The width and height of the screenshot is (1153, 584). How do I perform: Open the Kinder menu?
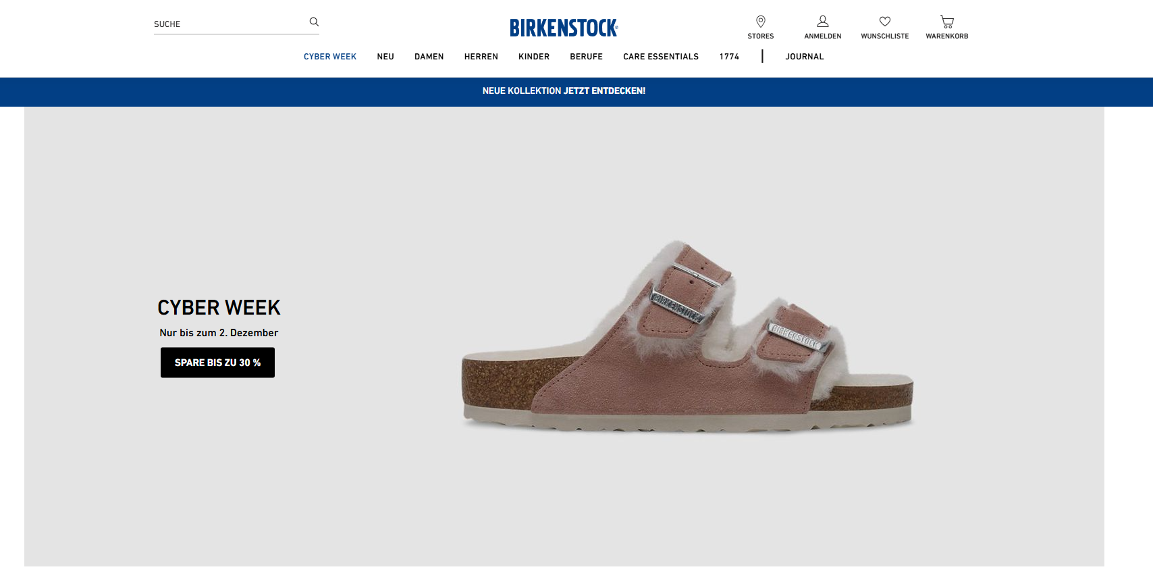tap(533, 57)
